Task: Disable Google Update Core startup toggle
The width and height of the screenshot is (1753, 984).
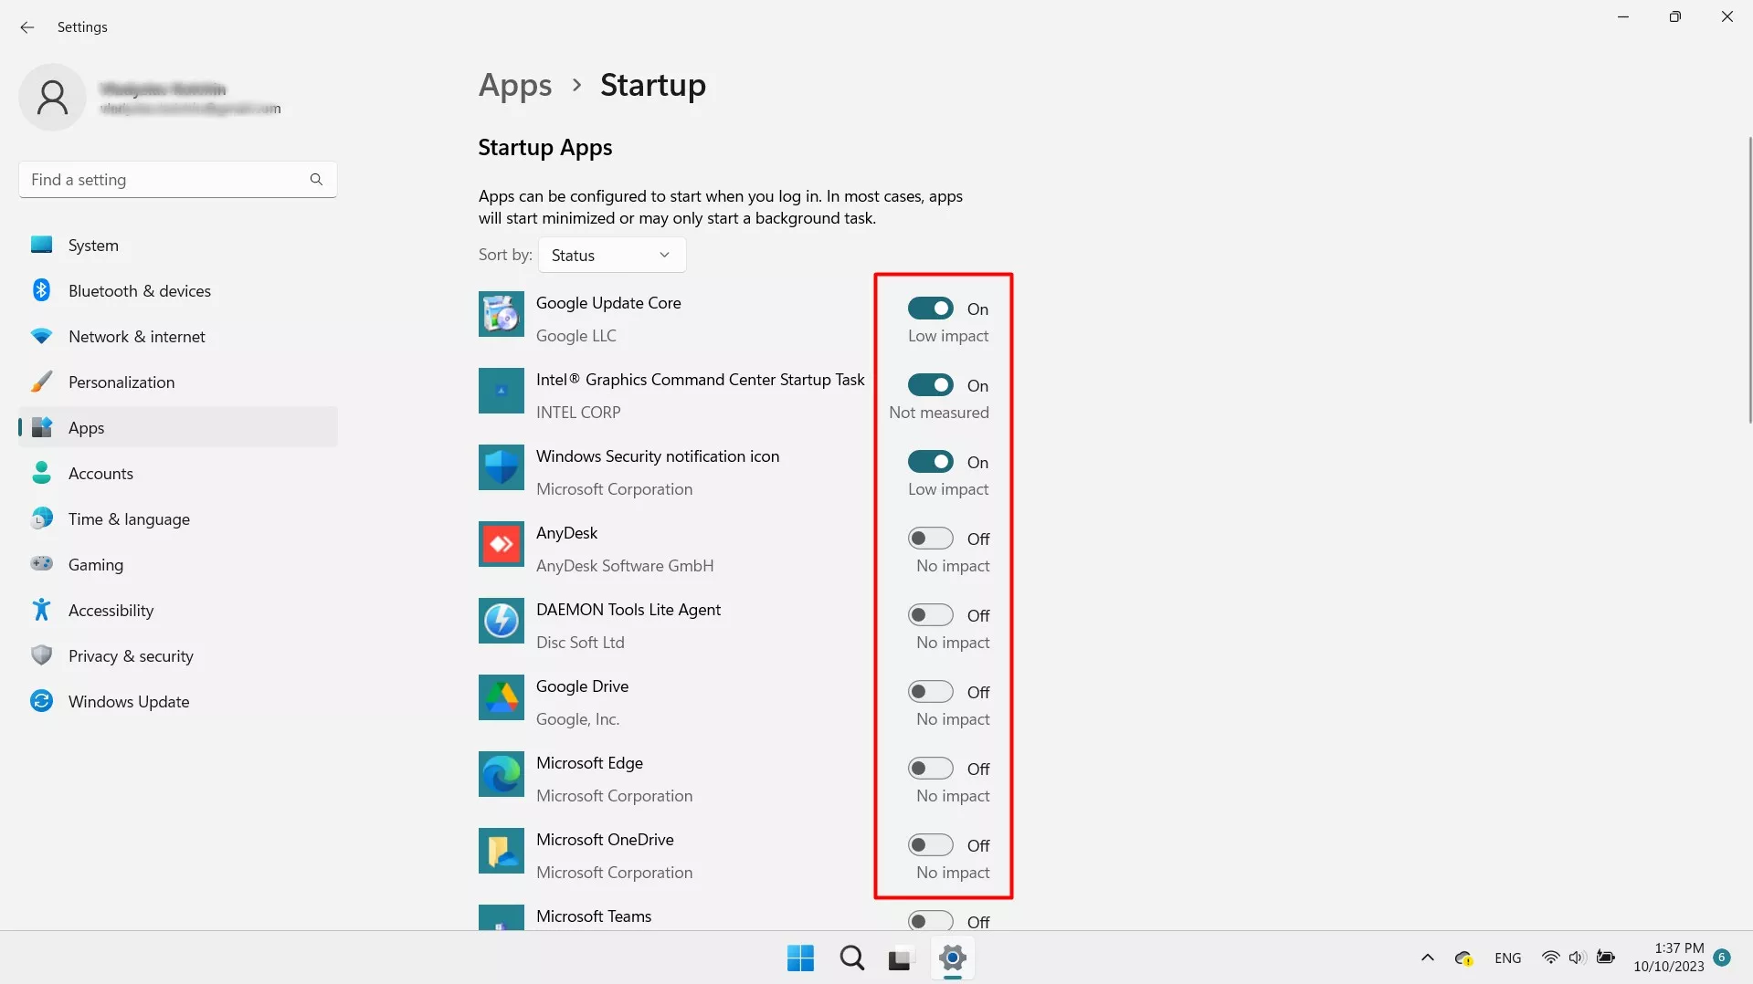Action: click(930, 309)
